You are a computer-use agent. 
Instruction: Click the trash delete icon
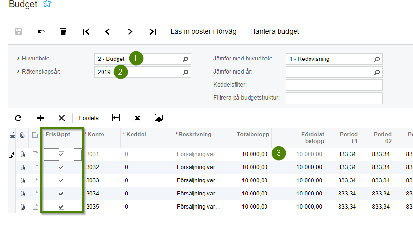tap(63, 31)
